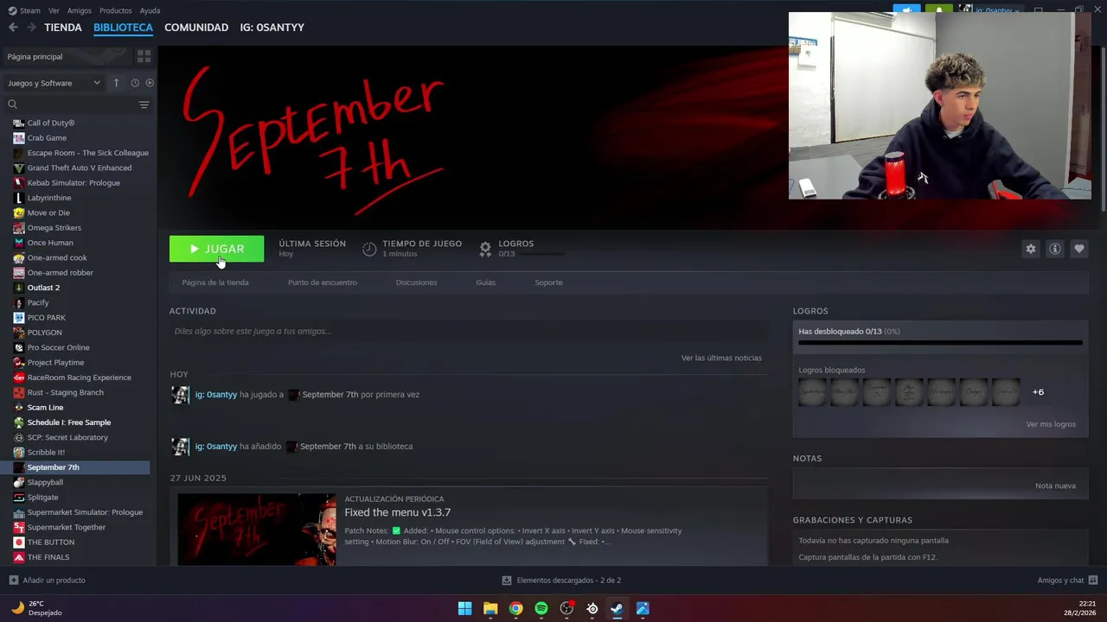Select THE FINALS in library list

(x=48, y=557)
